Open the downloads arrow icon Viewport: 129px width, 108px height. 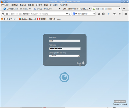pos(109,14)
